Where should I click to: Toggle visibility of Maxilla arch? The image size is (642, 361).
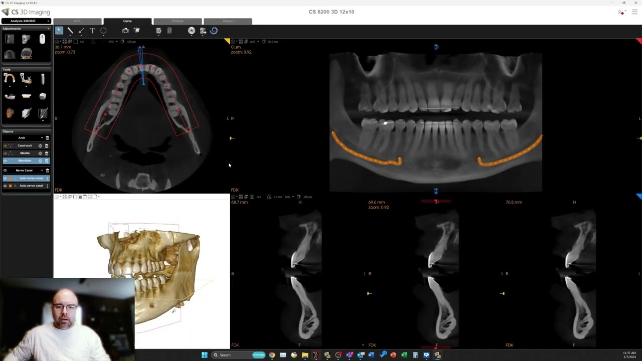click(x=5, y=153)
